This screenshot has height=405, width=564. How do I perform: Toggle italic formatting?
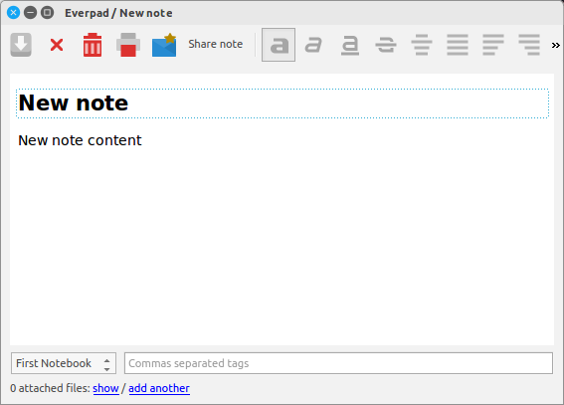[313, 45]
